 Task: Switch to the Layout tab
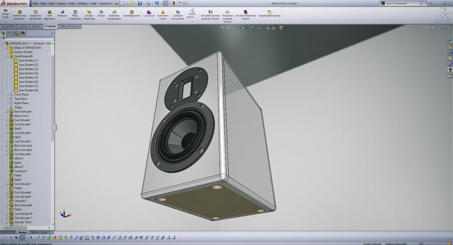(23, 26)
